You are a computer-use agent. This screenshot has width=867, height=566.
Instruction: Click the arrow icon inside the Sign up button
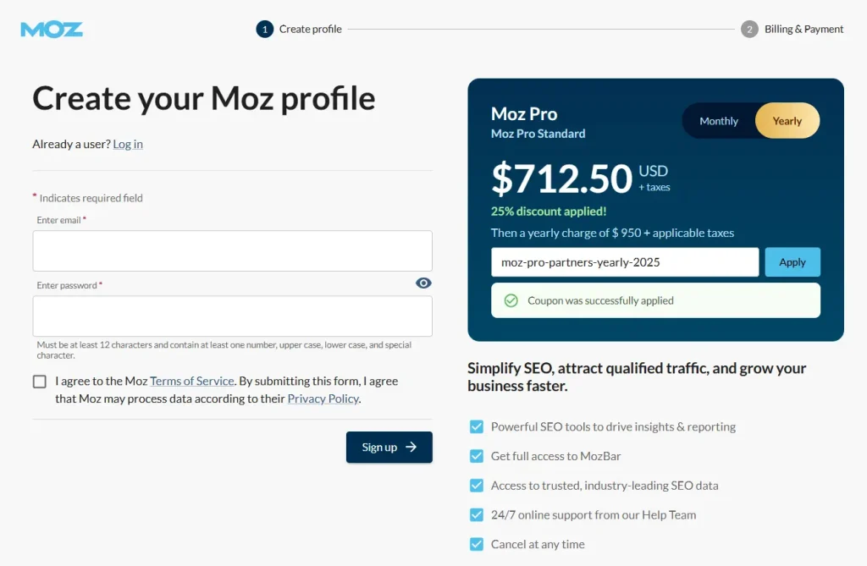click(411, 448)
